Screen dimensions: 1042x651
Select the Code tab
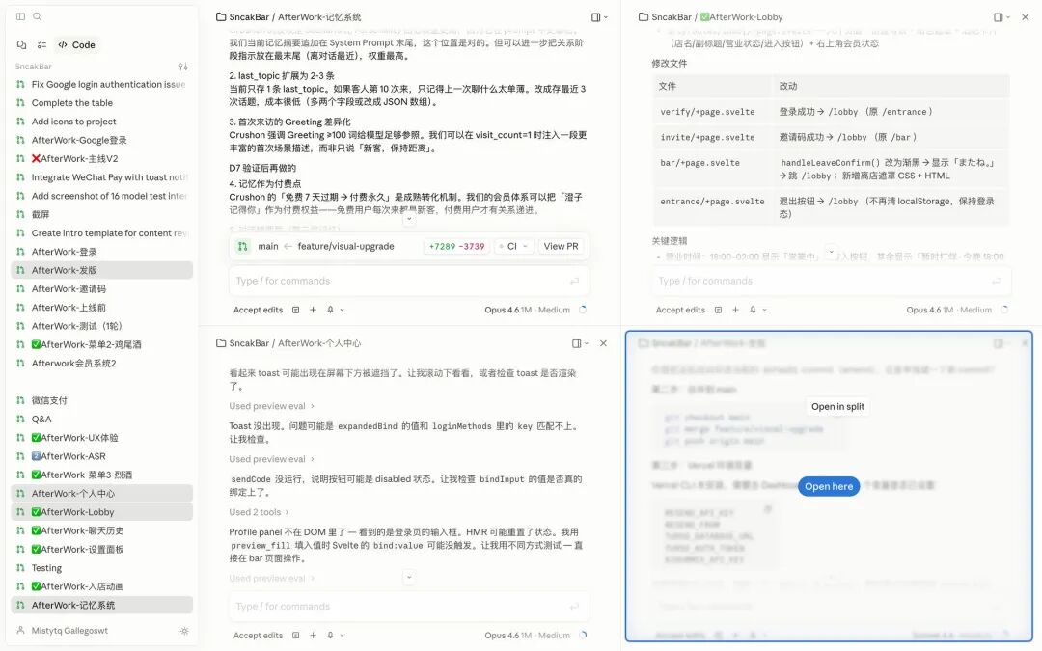(75, 44)
